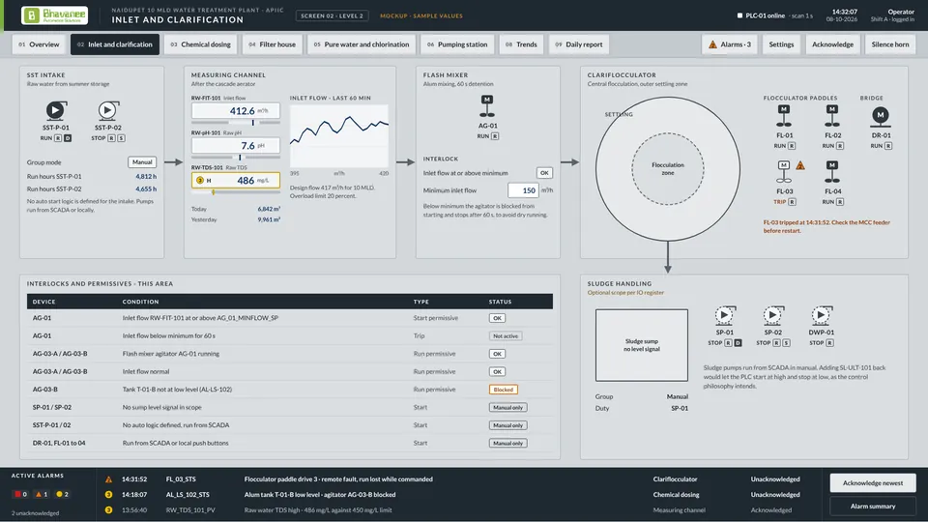Click the DWP-01 pump icon
This screenshot has width=928, height=522.
(x=821, y=315)
